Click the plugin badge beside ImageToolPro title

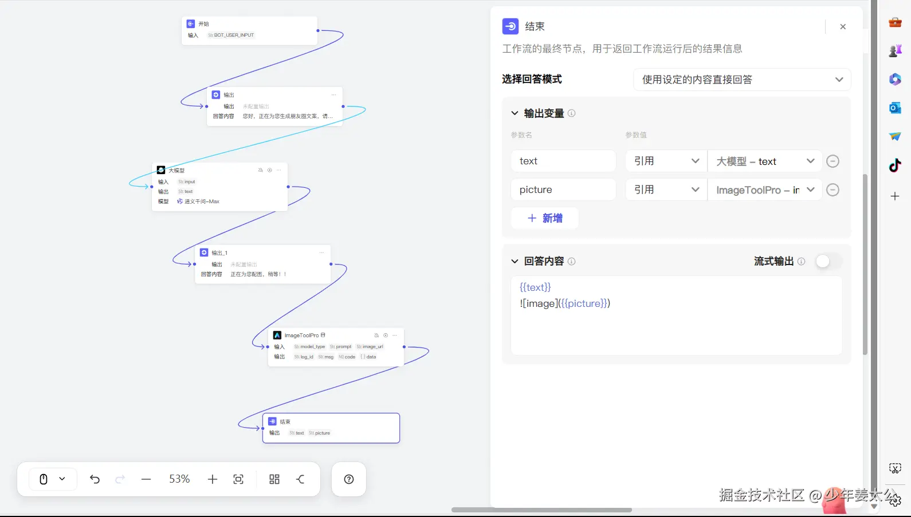click(x=323, y=335)
